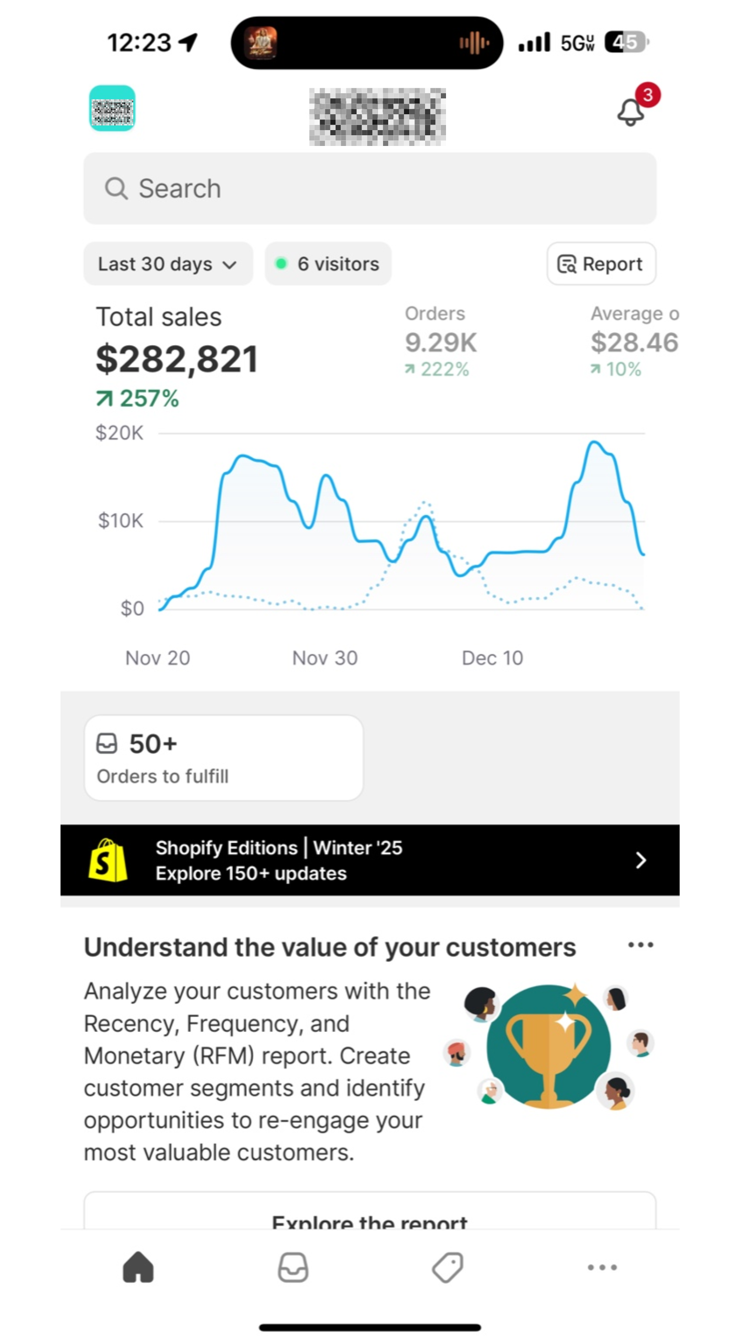755x1343 pixels.
Task: Tap the live 6 visitors chip
Action: [327, 264]
